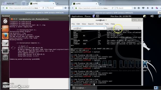Go to home page in right browser
The image size is (161, 90).
click(152, 8)
